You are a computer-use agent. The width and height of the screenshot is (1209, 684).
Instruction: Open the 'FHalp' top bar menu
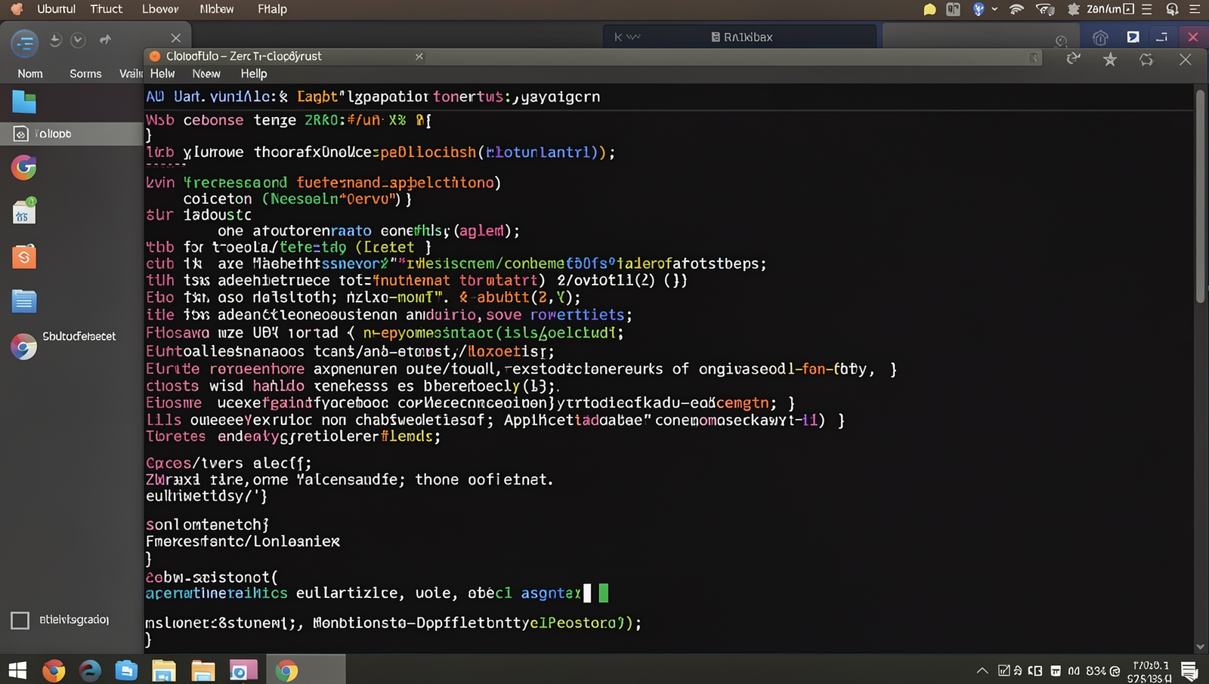coord(272,9)
